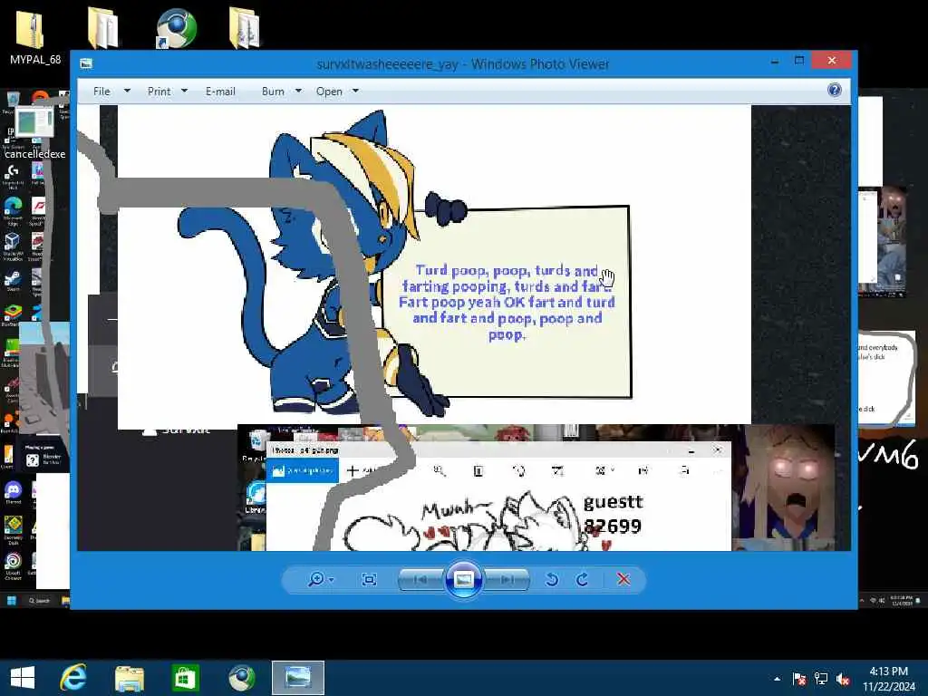Click the Photo Viewer taskbar button

pos(297,678)
